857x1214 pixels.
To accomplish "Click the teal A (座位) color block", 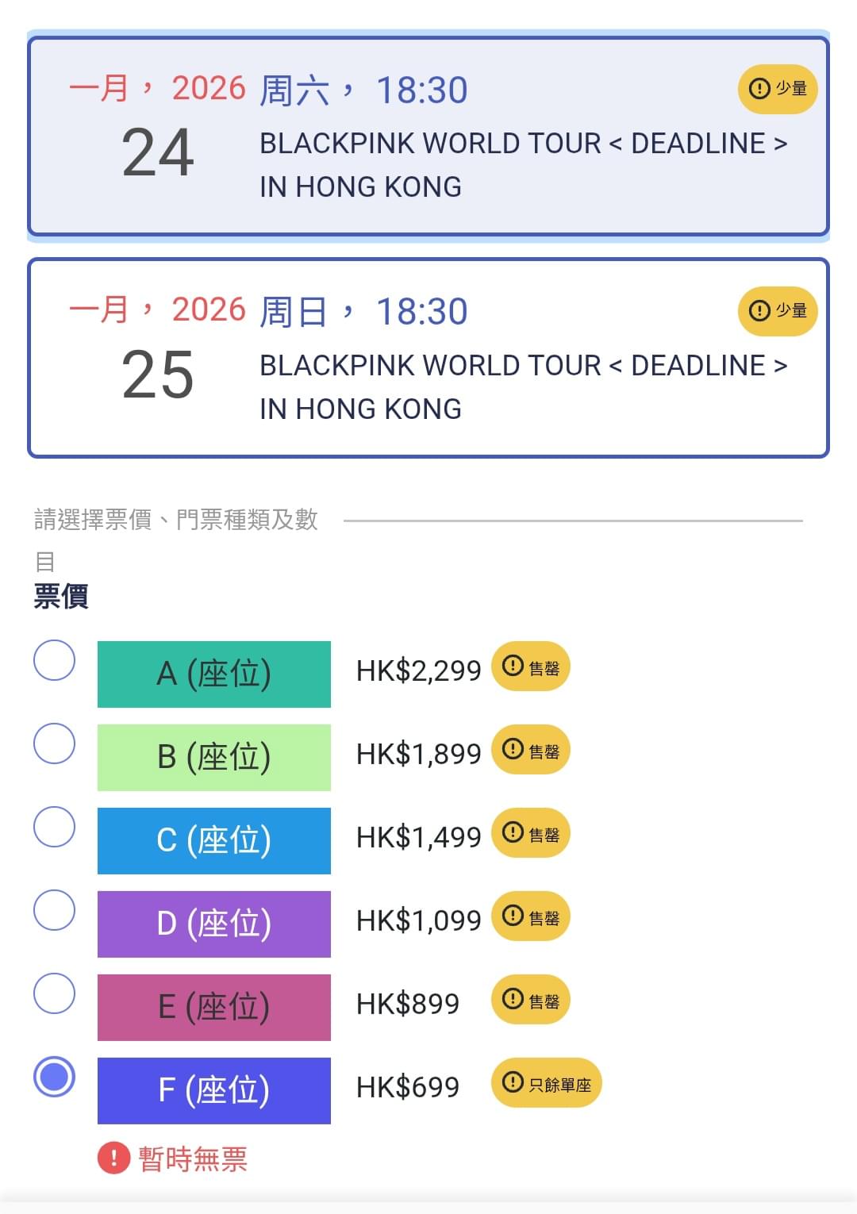I will 214,674.
